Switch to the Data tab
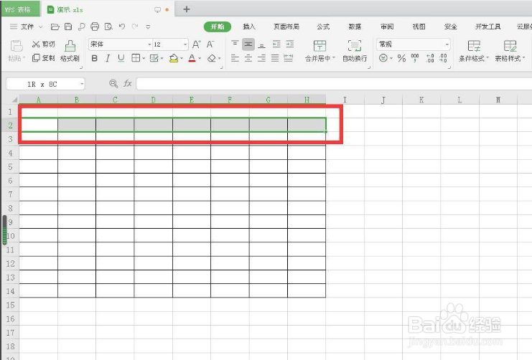 pyautogui.click(x=355, y=27)
